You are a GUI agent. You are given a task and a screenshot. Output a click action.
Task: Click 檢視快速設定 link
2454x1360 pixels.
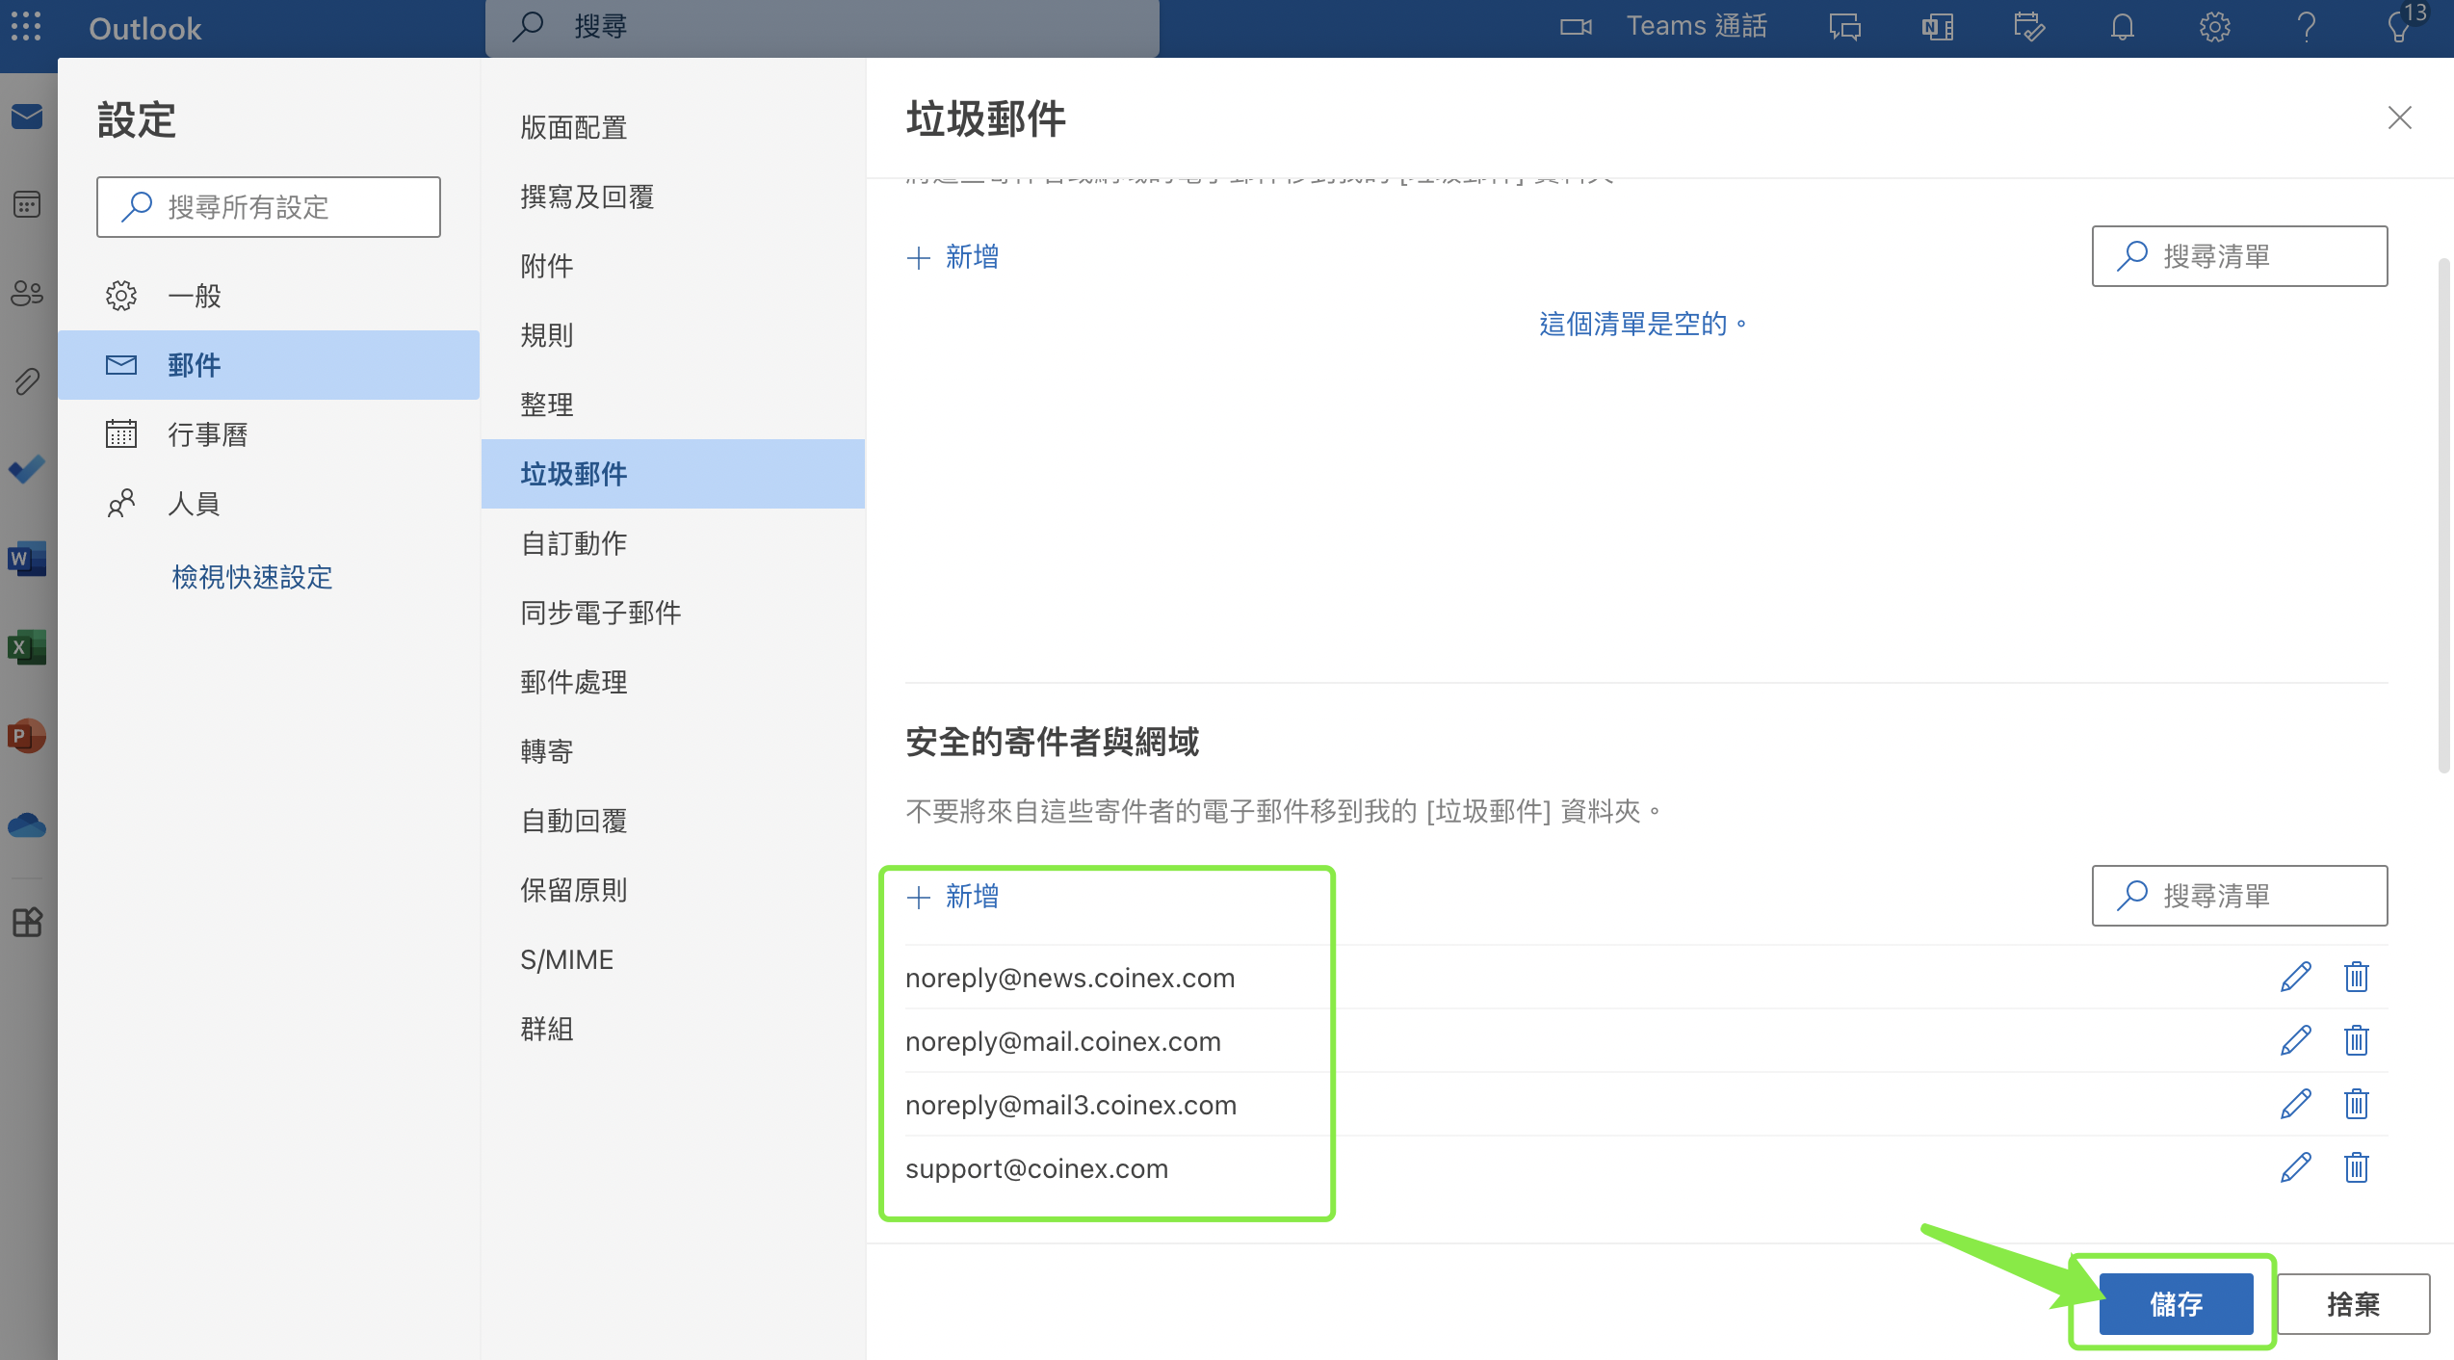tap(252, 577)
